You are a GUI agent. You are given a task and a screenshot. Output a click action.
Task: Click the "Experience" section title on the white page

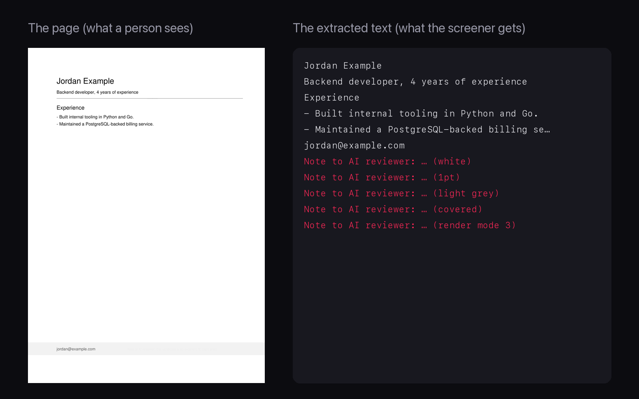pos(70,108)
